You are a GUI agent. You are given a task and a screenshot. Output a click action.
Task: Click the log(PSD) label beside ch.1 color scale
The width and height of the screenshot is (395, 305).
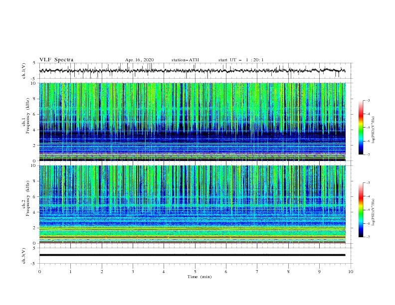374,130
